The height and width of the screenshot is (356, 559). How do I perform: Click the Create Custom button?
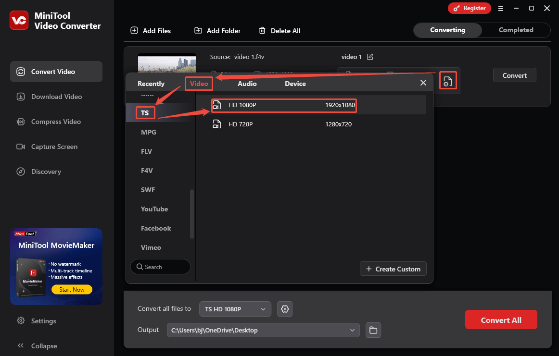pyautogui.click(x=393, y=269)
